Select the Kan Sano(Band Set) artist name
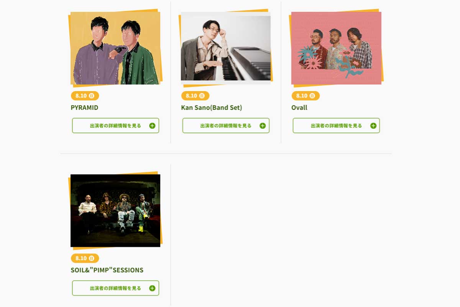This screenshot has width=460, height=307. tap(212, 107)
